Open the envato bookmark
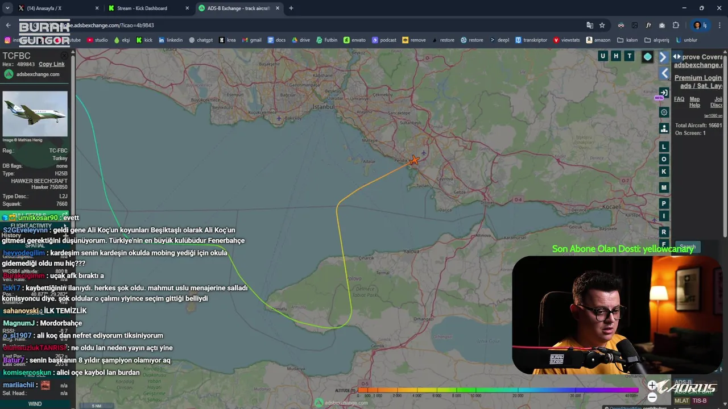Image resolution: width=728 pixels, height=409 pixels. coord(354,40)
